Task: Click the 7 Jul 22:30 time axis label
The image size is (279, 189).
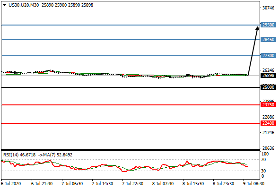Action: 132,184
